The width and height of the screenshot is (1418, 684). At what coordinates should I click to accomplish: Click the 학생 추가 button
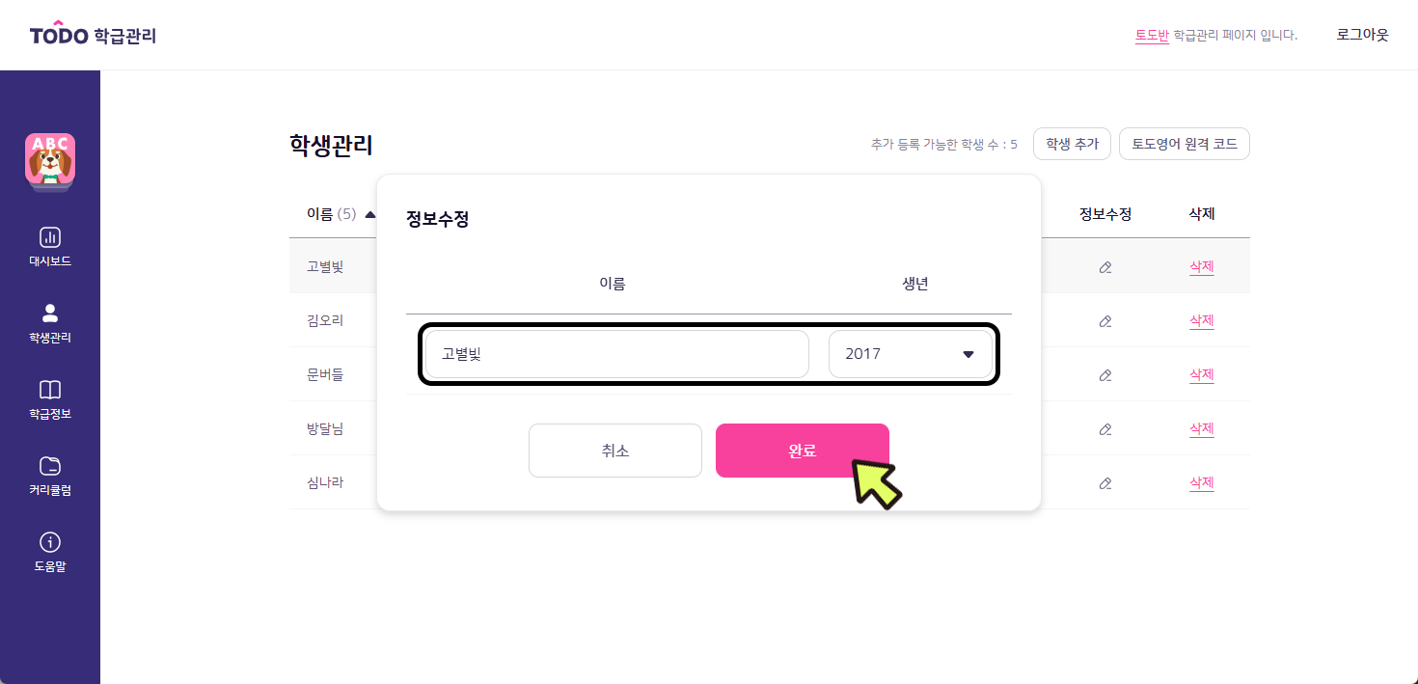click(1073, 144)
